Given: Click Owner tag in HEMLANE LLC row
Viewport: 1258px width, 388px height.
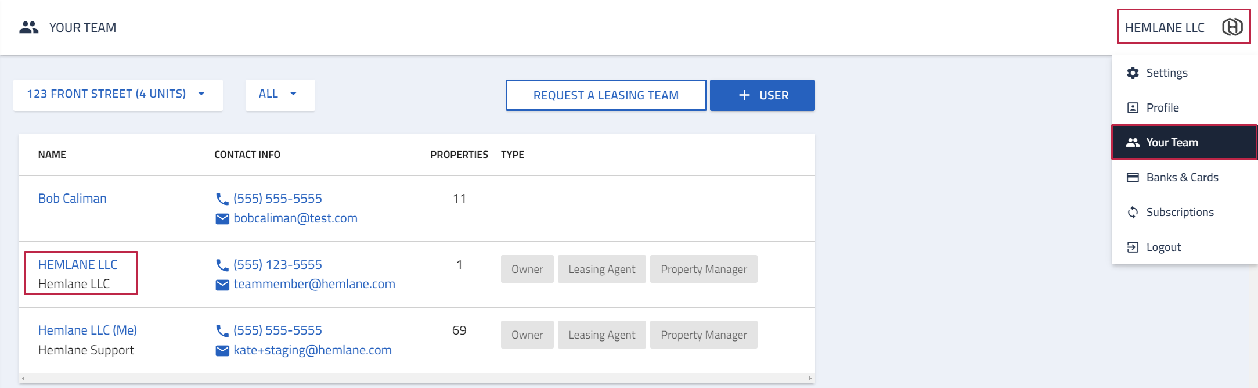Looking at the screenshot, I should (x=527, y=269).
